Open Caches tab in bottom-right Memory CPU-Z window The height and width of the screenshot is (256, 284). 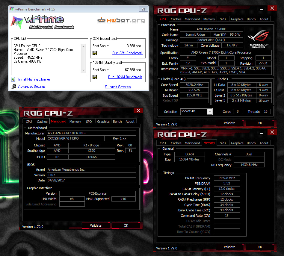coord(176,143)
